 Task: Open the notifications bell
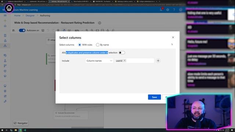pyautogui.click(x=161, y=10)
